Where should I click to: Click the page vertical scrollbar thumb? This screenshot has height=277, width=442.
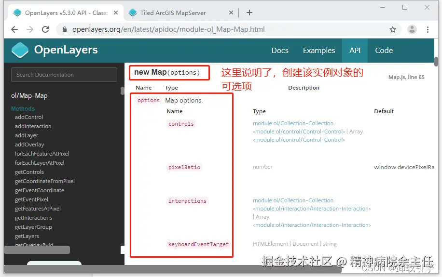point(436,62)
